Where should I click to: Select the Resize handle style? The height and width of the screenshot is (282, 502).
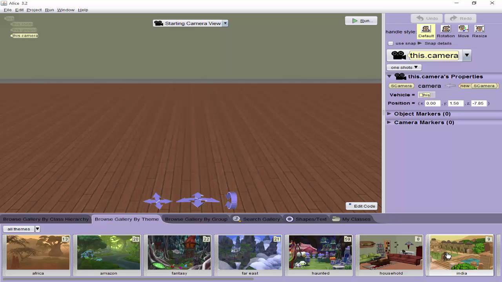pos(479,31)
